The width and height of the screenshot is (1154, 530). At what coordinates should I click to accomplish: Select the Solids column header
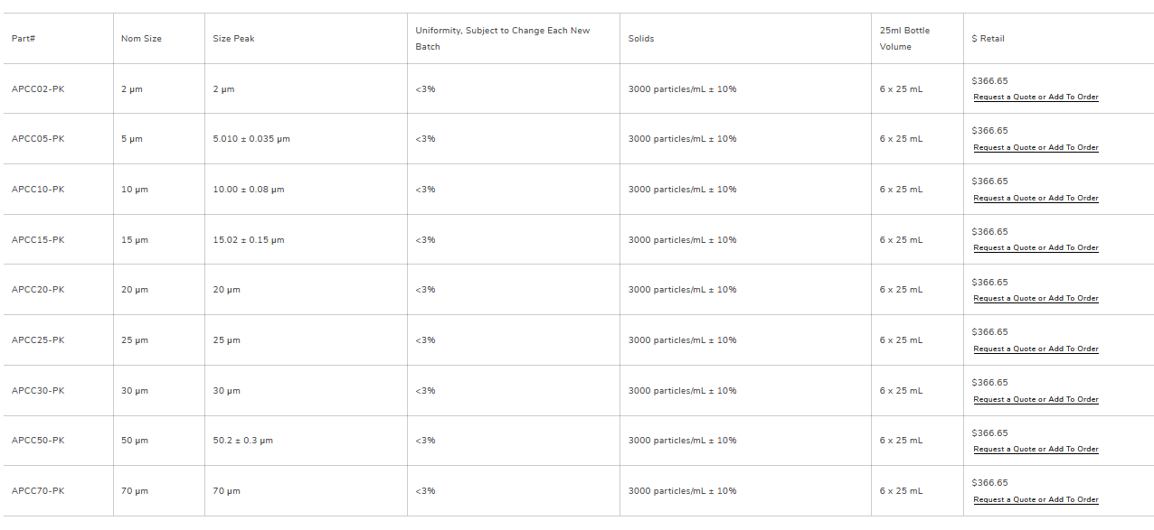pyautogui.click(x=641, y=39)
